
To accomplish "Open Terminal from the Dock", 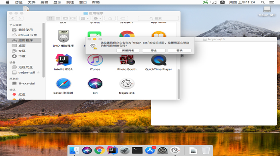I will click(x=137, y=150).
